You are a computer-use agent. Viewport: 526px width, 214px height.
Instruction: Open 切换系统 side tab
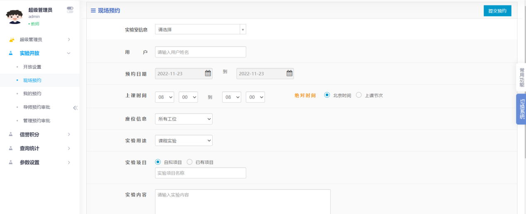point(521,109)
